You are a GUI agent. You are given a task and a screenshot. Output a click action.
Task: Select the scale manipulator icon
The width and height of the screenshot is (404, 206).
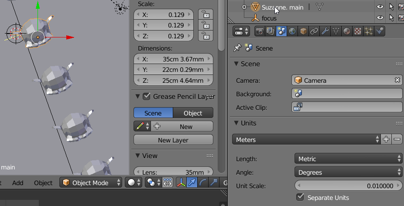pos(214,183)
